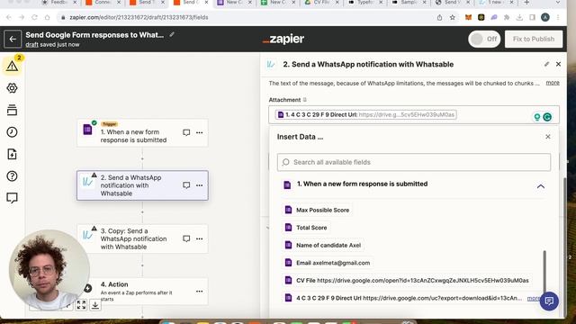Add comment on step 1 trigger
This screenshot has width=576, height=324.
tap(186, 132)
